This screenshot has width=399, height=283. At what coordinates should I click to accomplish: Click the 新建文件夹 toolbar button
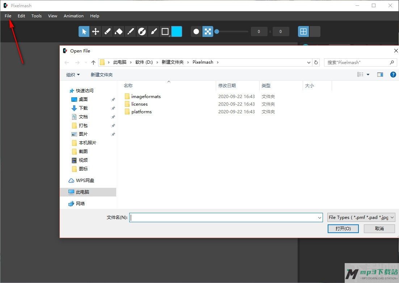point(101,75)
